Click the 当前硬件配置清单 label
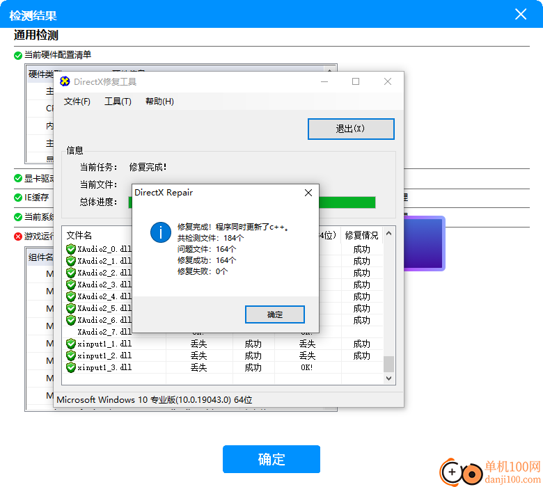The height and width of the screenshot is (487, 543). click(58, 55)
